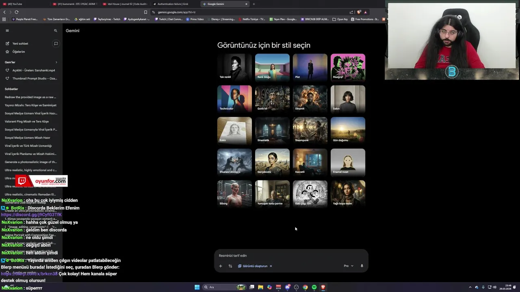520x292 pixels.
Task: Open the Windows Start menu
Action: [197, 287]
